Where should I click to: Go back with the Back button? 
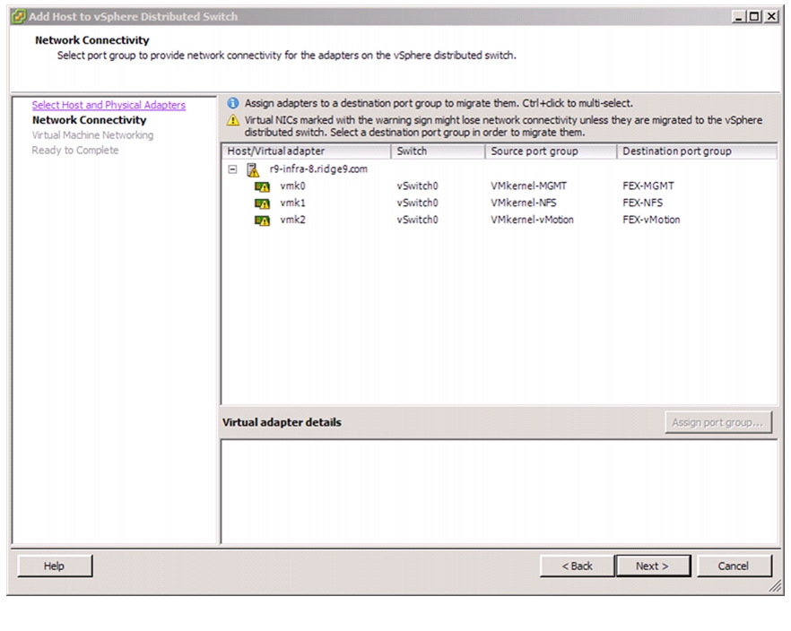coord(578,566)
